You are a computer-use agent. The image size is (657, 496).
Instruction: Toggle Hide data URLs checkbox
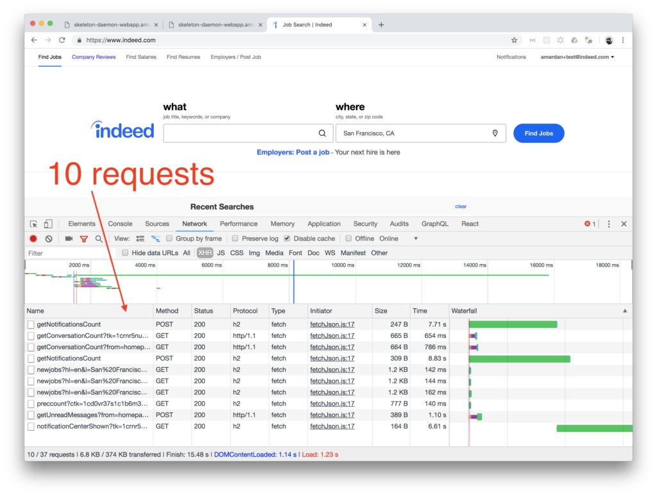tap(125, 252)
